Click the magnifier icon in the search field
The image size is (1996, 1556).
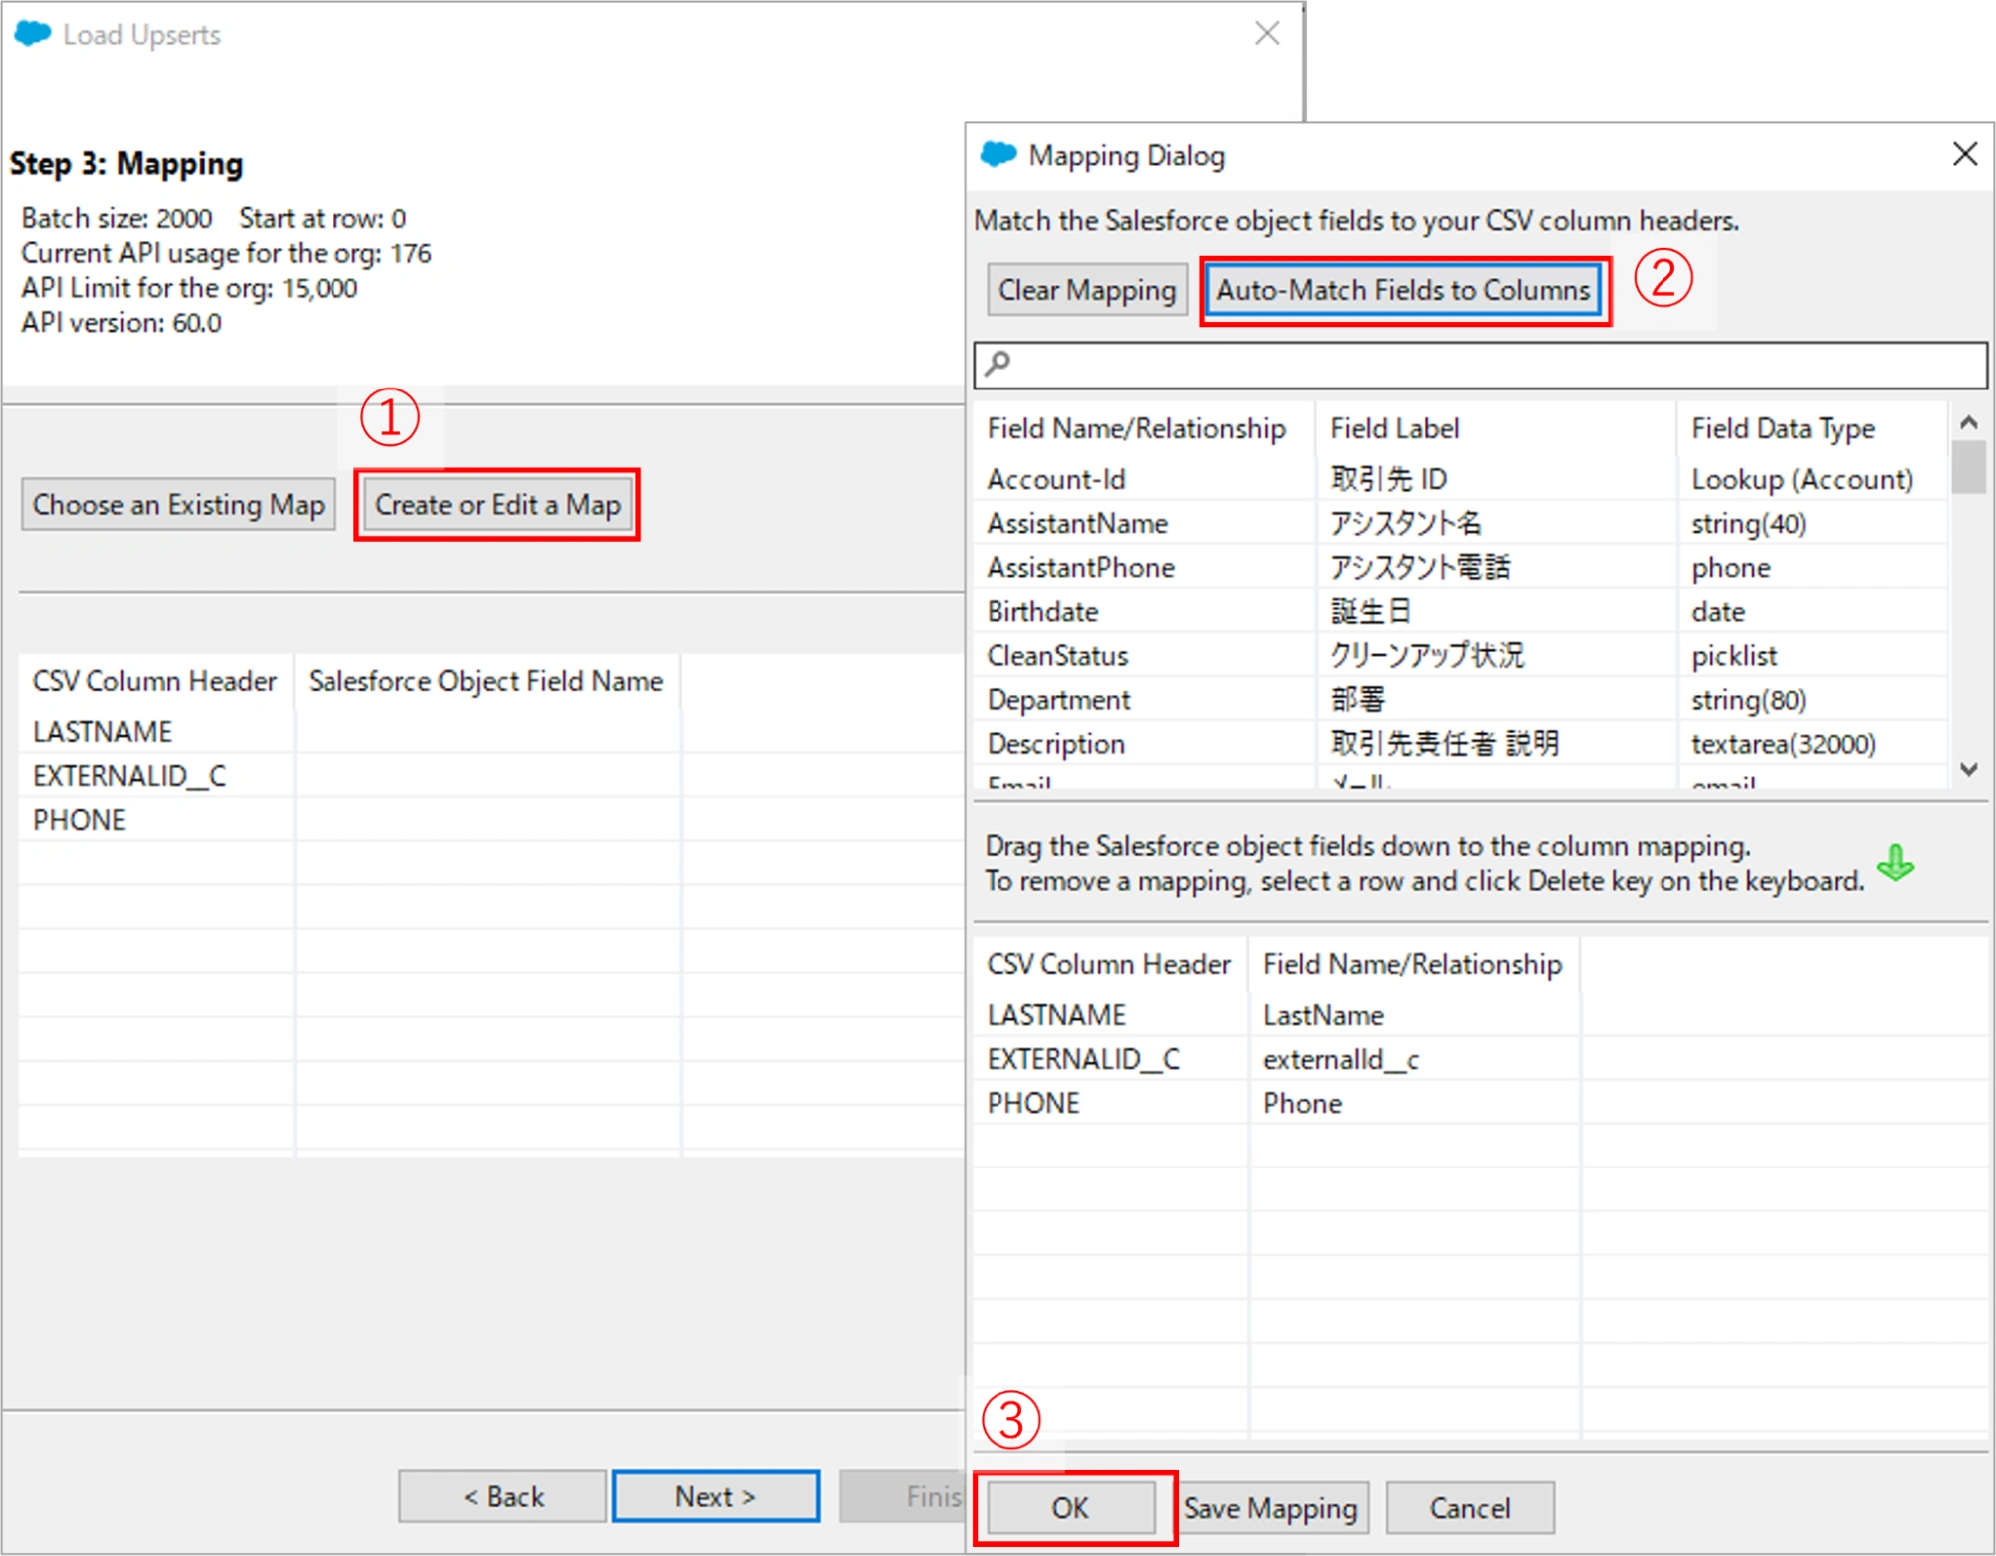[x=998, y=364]
